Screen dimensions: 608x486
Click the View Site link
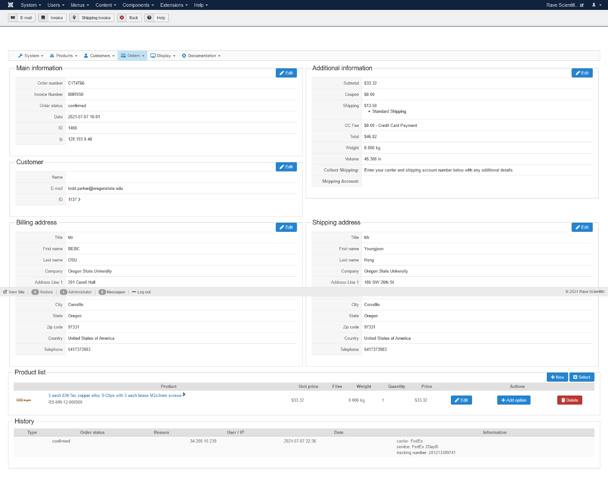tap(17, 292)
